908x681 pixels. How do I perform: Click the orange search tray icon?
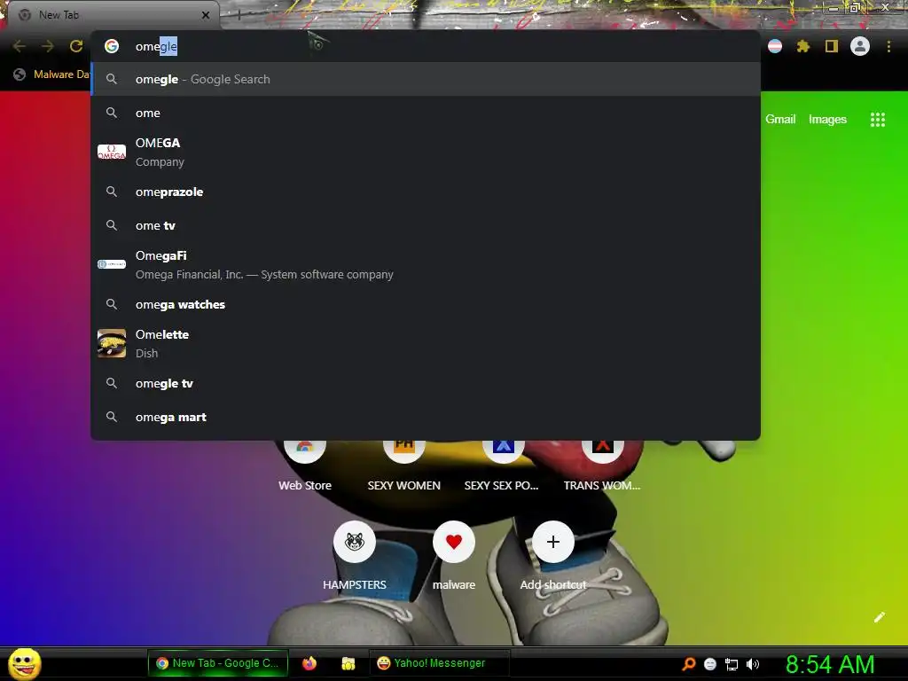[688, 663]
